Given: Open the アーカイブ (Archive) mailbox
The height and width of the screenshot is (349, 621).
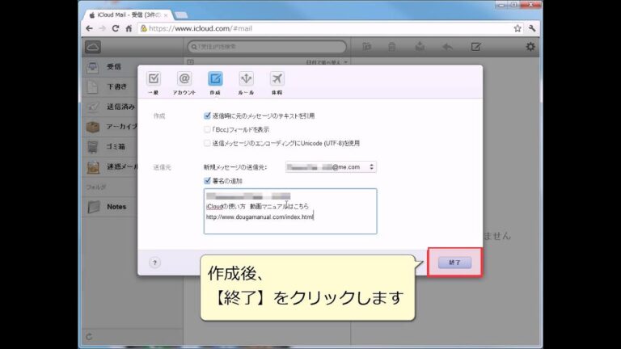Looking at the screenshot, I should (x=110, y=127).
